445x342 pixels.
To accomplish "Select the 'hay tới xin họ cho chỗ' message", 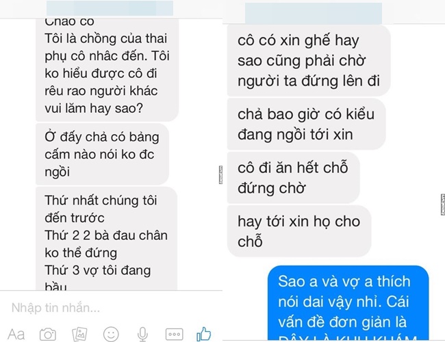I will (299, 231).
